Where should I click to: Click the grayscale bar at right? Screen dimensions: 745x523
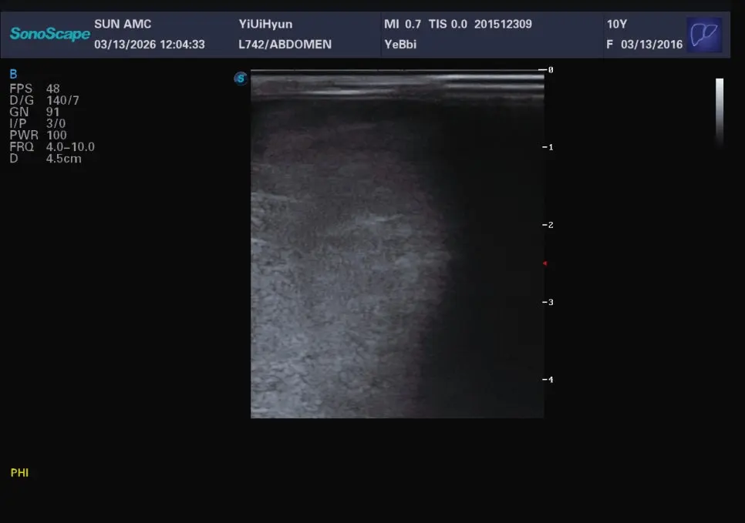(720, 112)
